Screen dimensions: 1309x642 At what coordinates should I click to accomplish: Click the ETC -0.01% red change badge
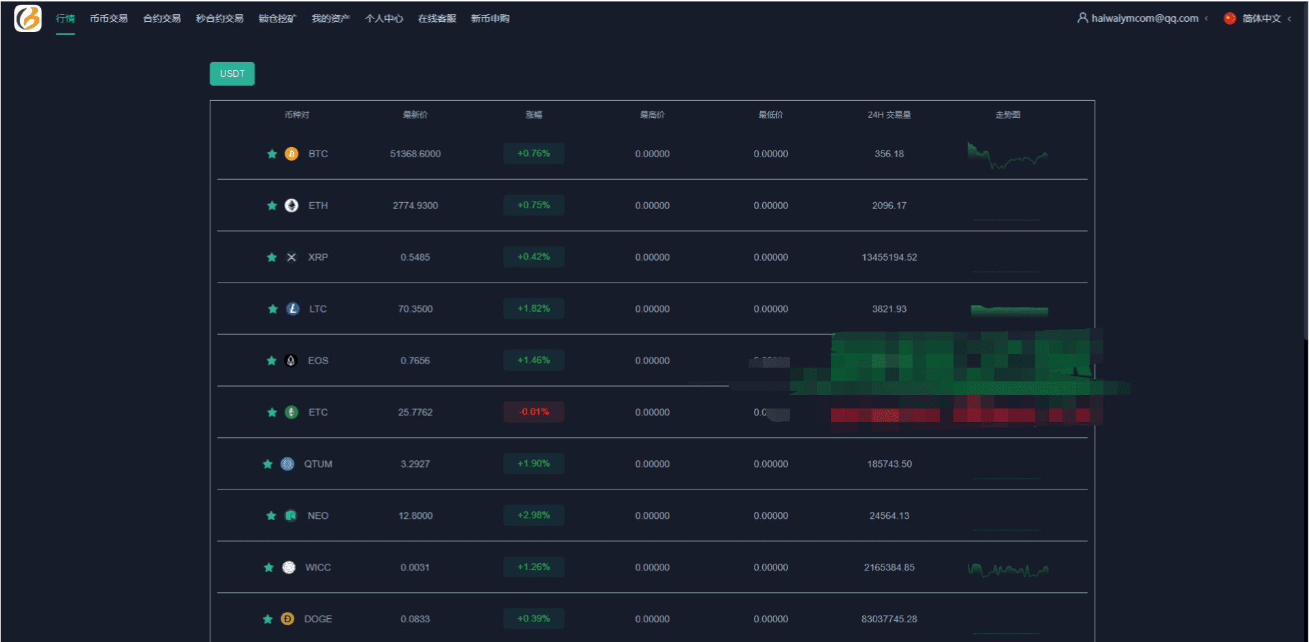[x=534, y=412]
